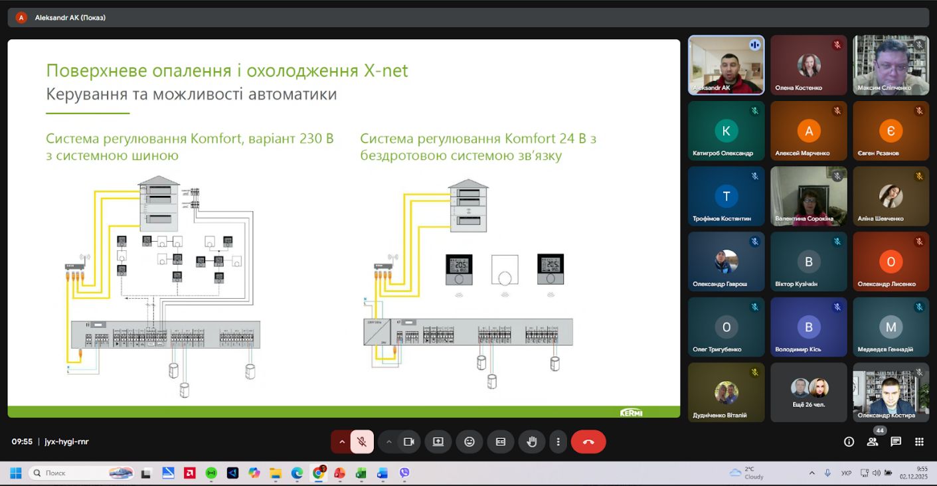Show the participants list panel
Image resolution: width=937 pixels, height=486 pixels.
pos(873,442)
